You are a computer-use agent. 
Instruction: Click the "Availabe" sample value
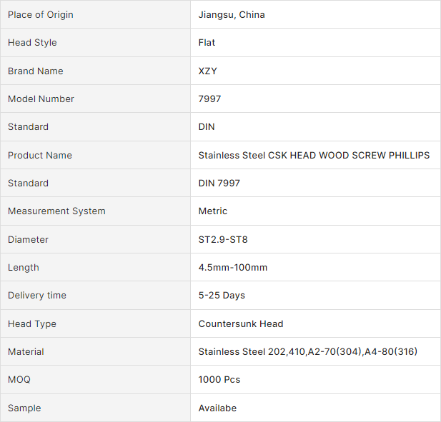[217, 408]
